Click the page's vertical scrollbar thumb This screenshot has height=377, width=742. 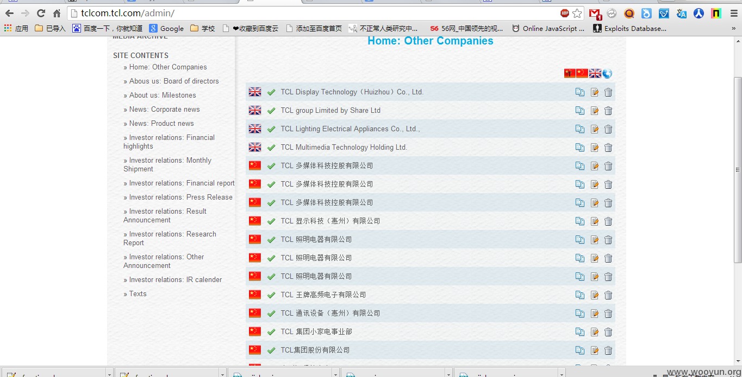point(738,171)
